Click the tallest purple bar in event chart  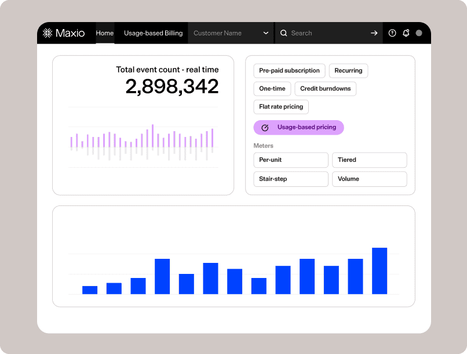[x=153, y=136]
